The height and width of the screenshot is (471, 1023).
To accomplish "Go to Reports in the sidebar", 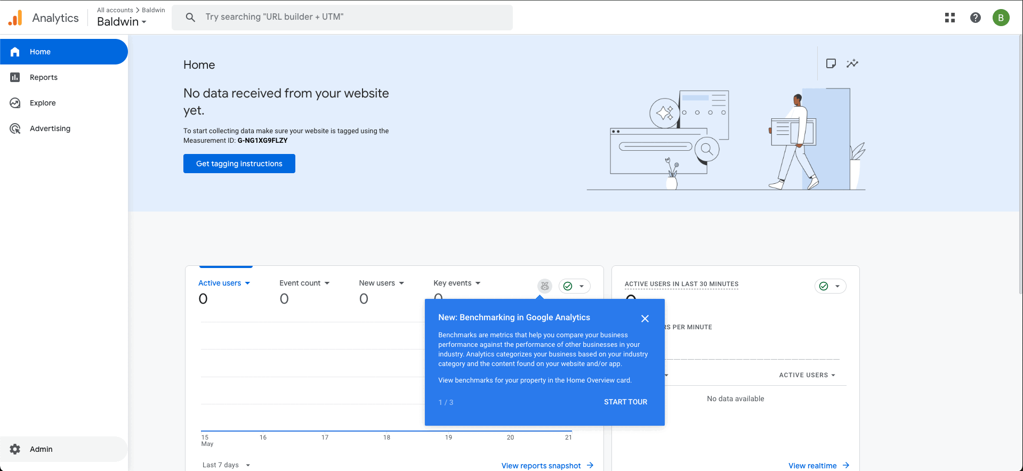I will pyautogui.click(x=44, y=77).
